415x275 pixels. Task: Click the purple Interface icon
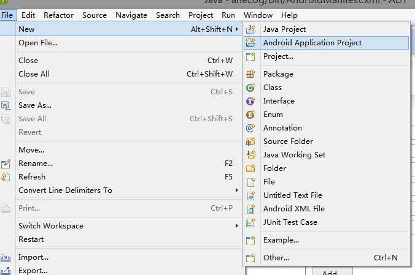pyautogui.click(x=250, y=101)
